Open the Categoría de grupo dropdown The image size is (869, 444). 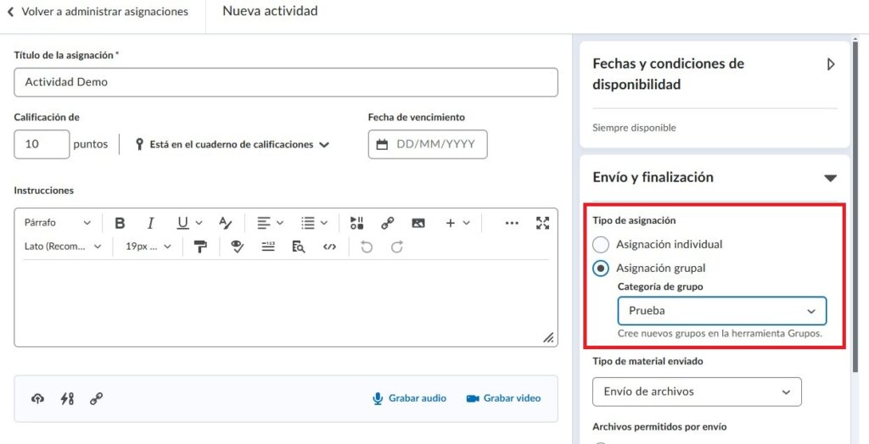pyautogui.click(x=721, y=311)
